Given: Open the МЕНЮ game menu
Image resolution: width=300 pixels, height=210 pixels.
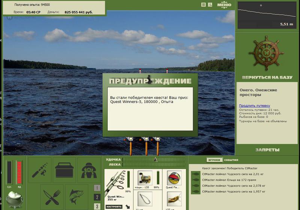Looking at the screenshot, I should click(x=224, y=5).
